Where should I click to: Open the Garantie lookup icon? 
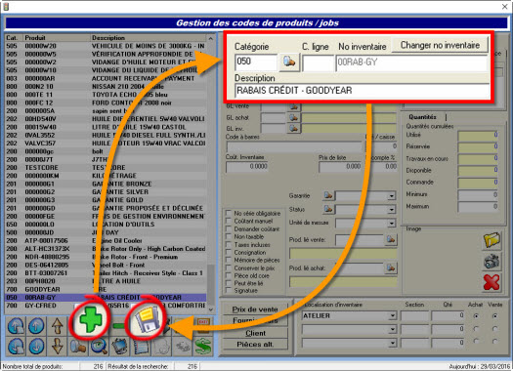[x=328, y=195]
